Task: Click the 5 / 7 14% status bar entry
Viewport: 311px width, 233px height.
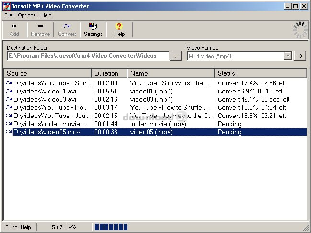Action: [x=64, y=227]
